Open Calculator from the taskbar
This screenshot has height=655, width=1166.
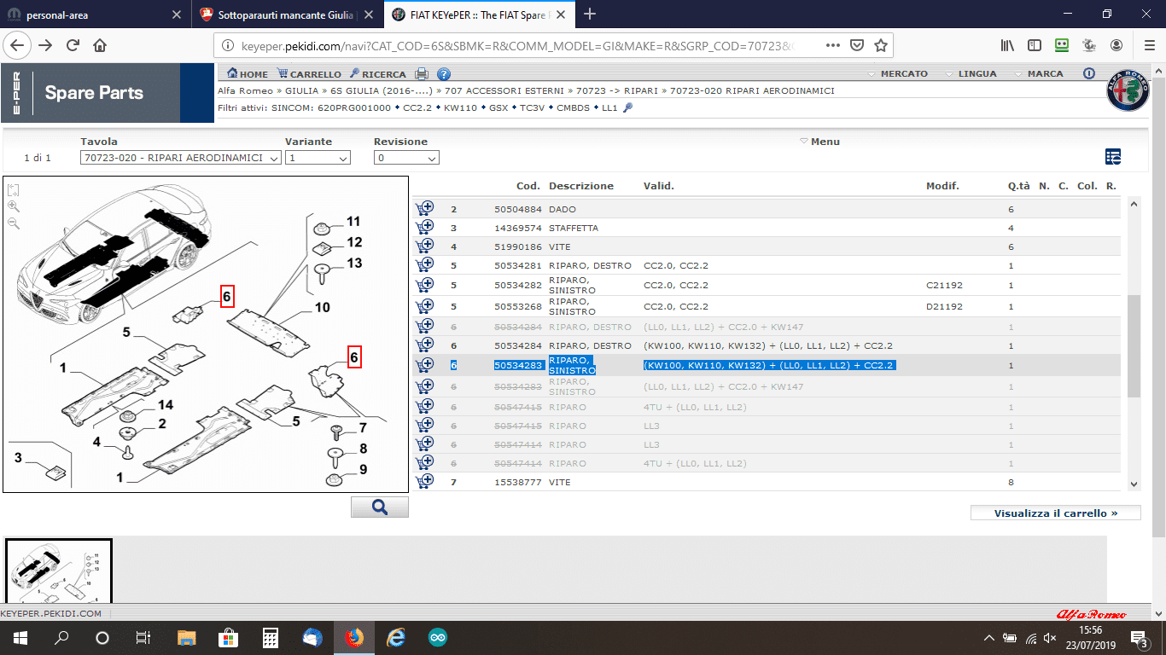click(x=270, y=637)
